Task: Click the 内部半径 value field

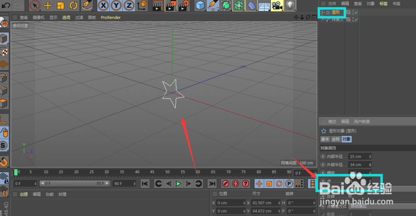Action: click(x=359, y=156)
